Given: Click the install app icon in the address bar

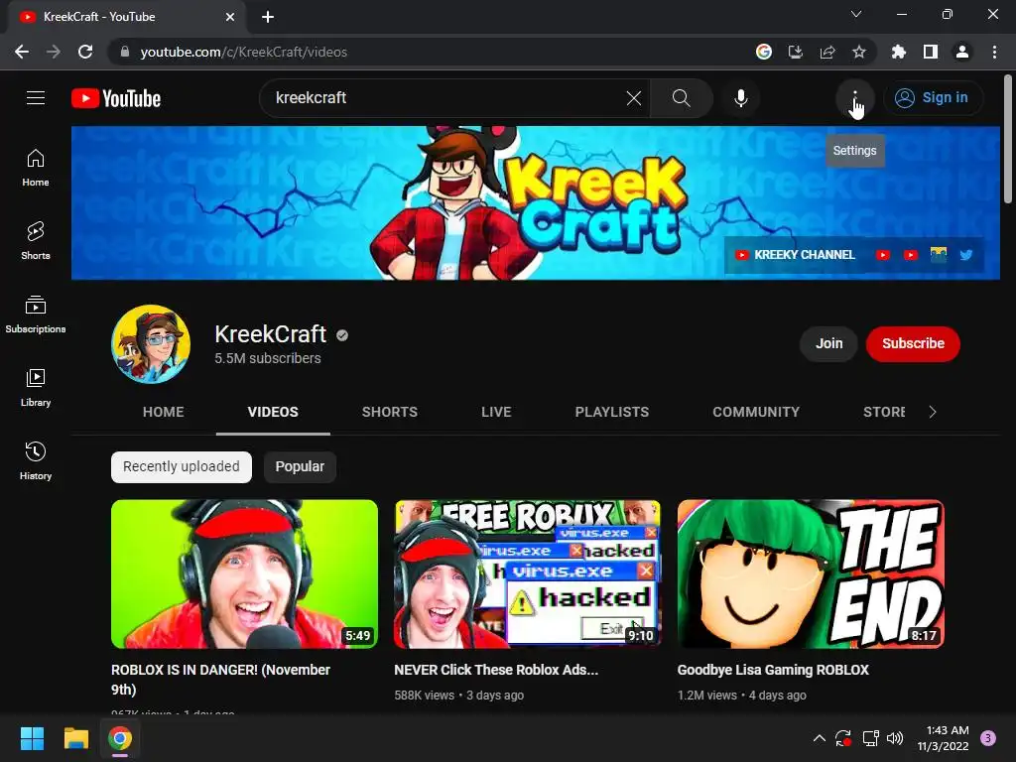Looking at the screenshot, I should pyautogui.click(x=796, y=52).
